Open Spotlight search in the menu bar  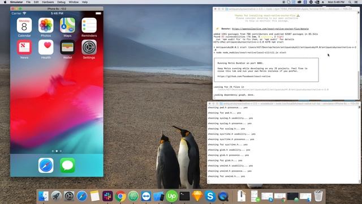pos(350,2)
